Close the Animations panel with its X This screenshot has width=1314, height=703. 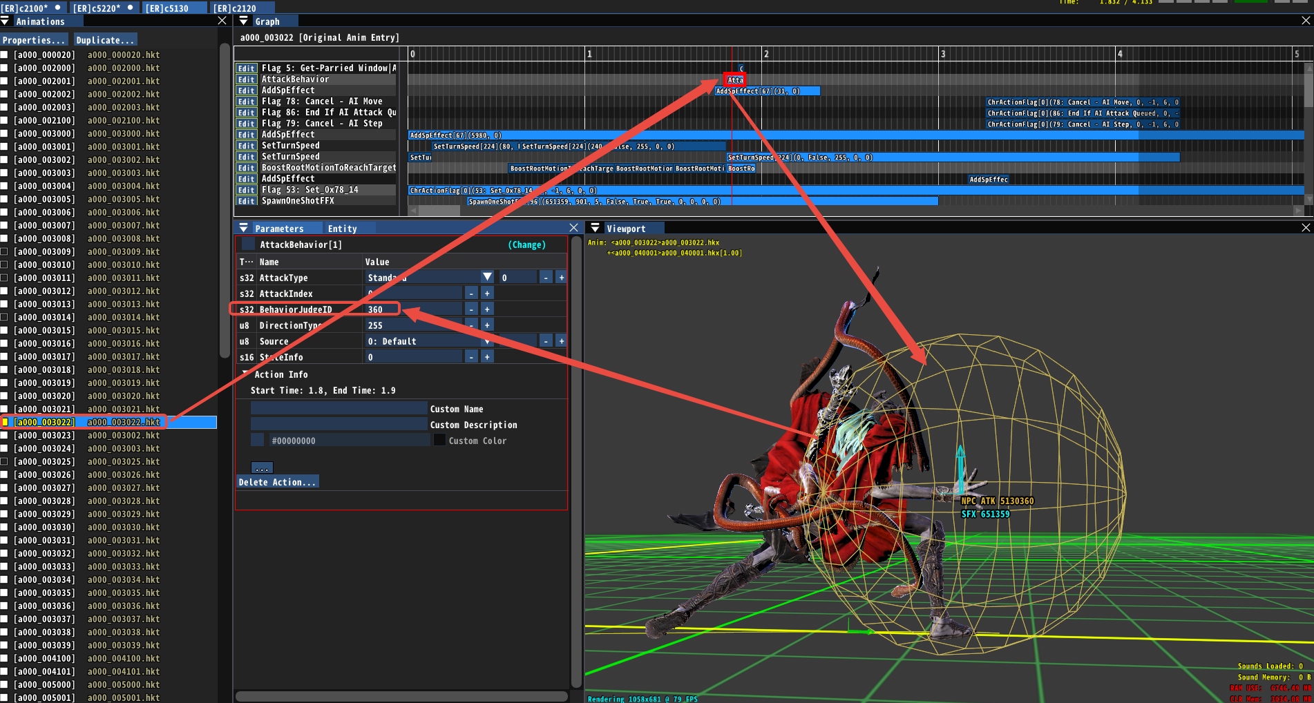222,21
